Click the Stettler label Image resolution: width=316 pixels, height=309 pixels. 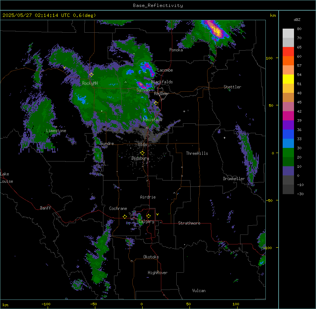232,87
